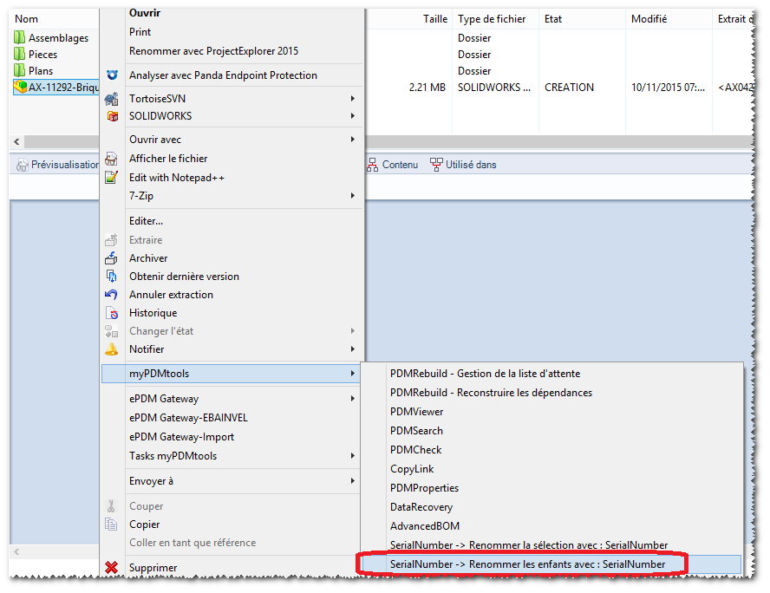Click the Panda Endpoint Protection icon
The width and height of the screenshot is (770, 593).
(111, 75)
